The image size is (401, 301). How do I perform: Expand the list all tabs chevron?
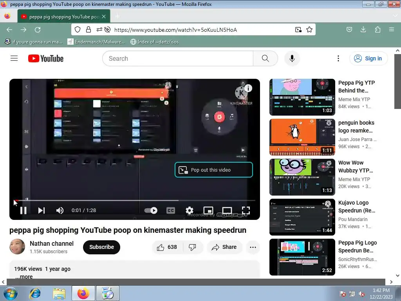pos(395,16)
